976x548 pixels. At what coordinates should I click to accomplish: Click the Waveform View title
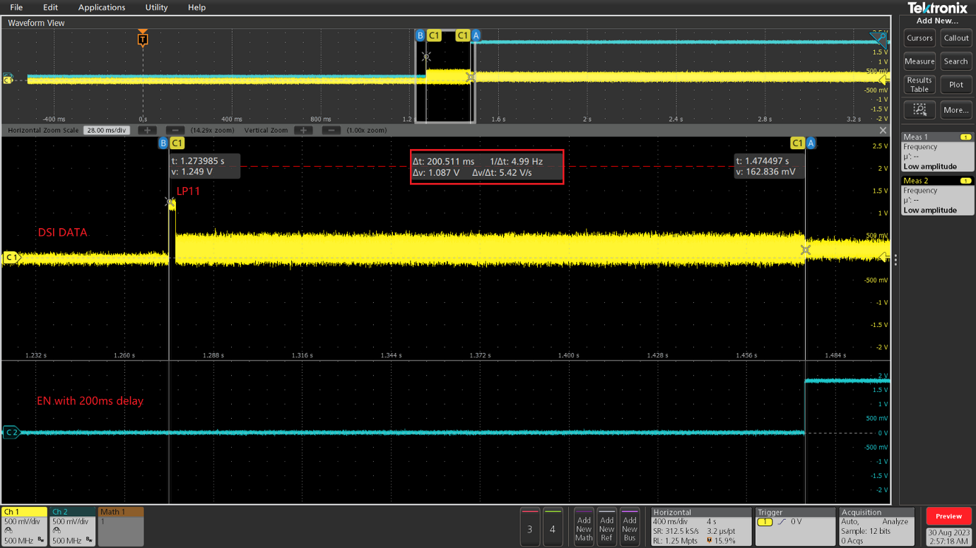(x=36, y=23)
